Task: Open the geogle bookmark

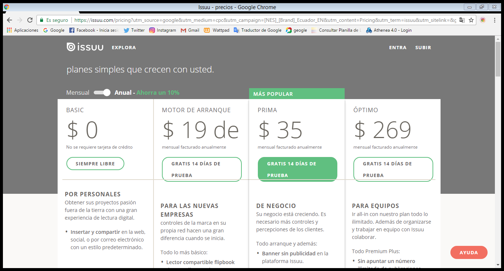Action: click(x=296, y=30)
